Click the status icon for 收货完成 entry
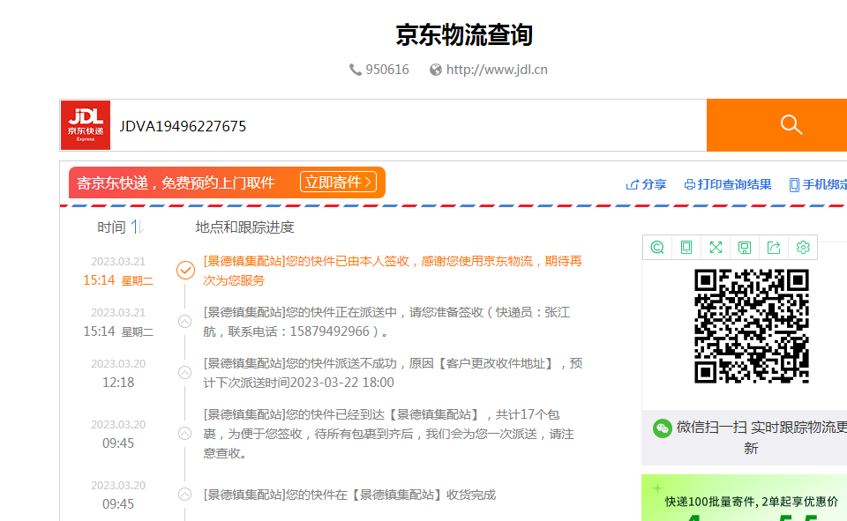Viewport: 847px width, 521px height. pos(184,495)
